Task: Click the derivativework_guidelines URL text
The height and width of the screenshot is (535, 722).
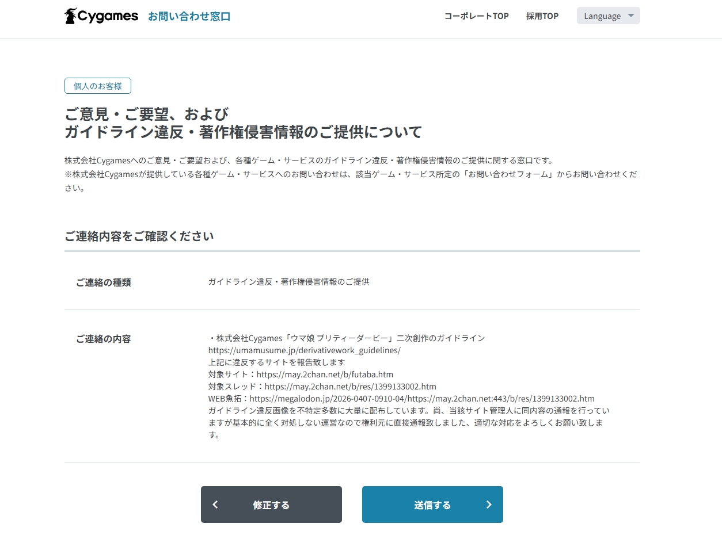Action: 304,350
